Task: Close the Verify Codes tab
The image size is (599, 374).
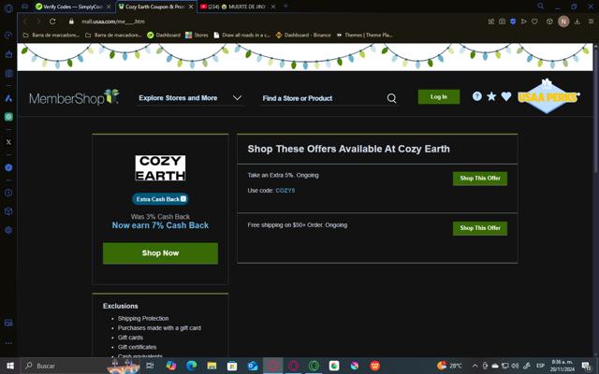Action: click(109, 7)
